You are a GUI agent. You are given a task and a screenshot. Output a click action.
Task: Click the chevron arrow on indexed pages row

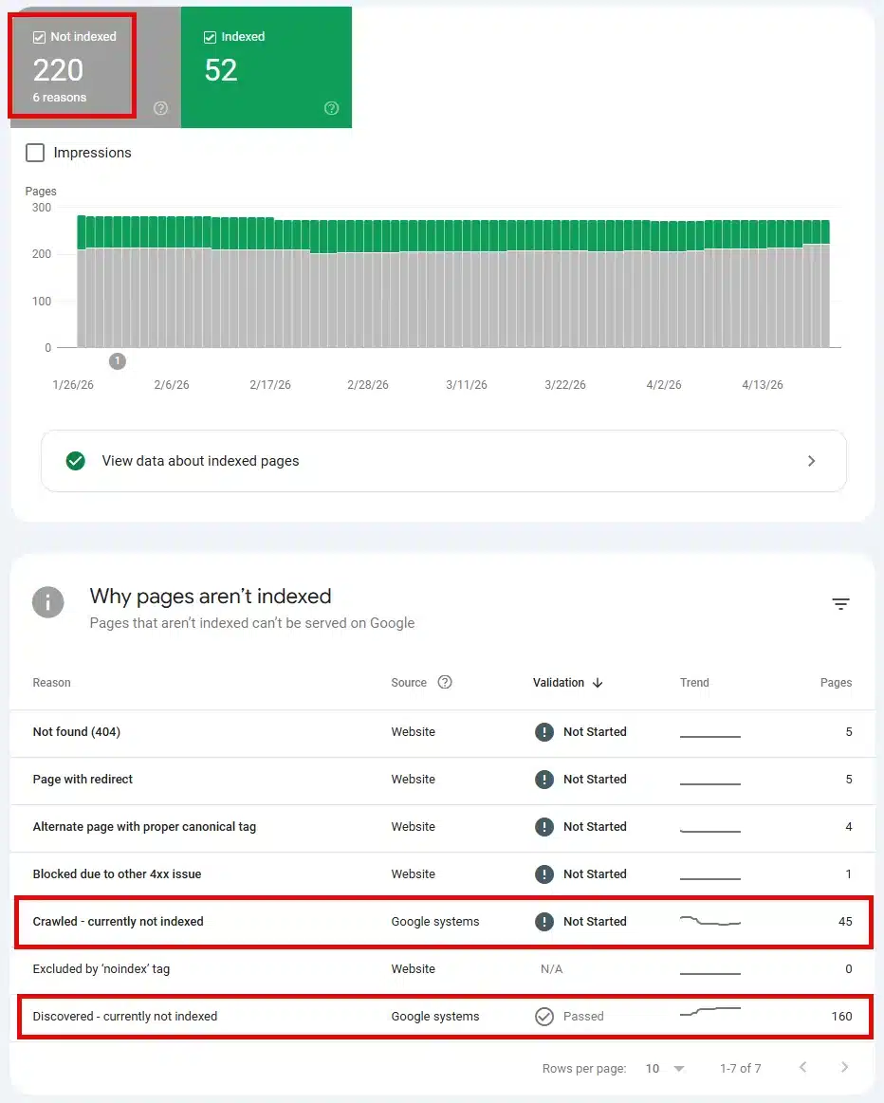pos(812,461)
